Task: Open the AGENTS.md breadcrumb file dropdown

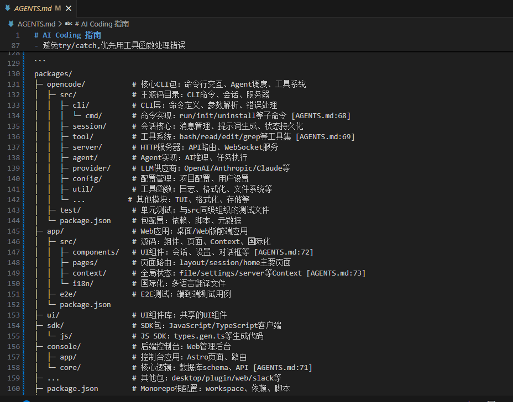Action: (36, 24)
